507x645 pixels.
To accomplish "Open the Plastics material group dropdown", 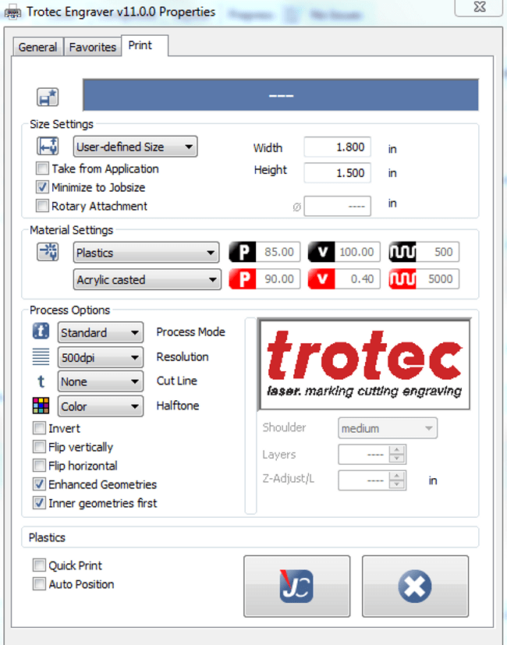I will [x=146, y=252].
